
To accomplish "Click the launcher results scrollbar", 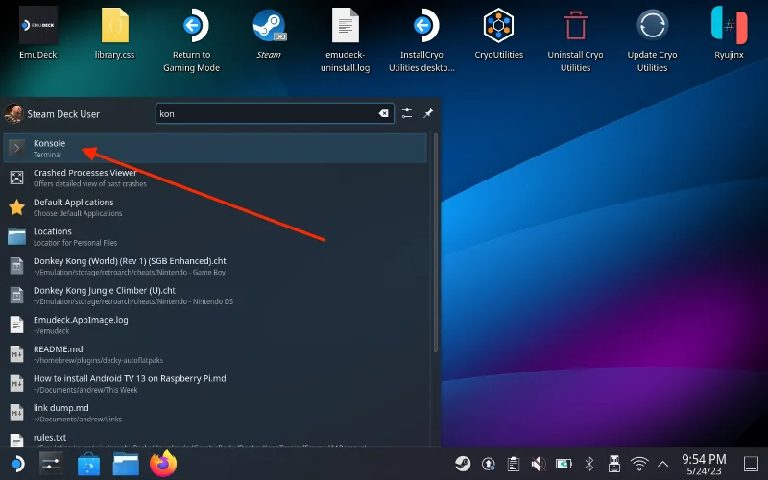I will [436, 243].
